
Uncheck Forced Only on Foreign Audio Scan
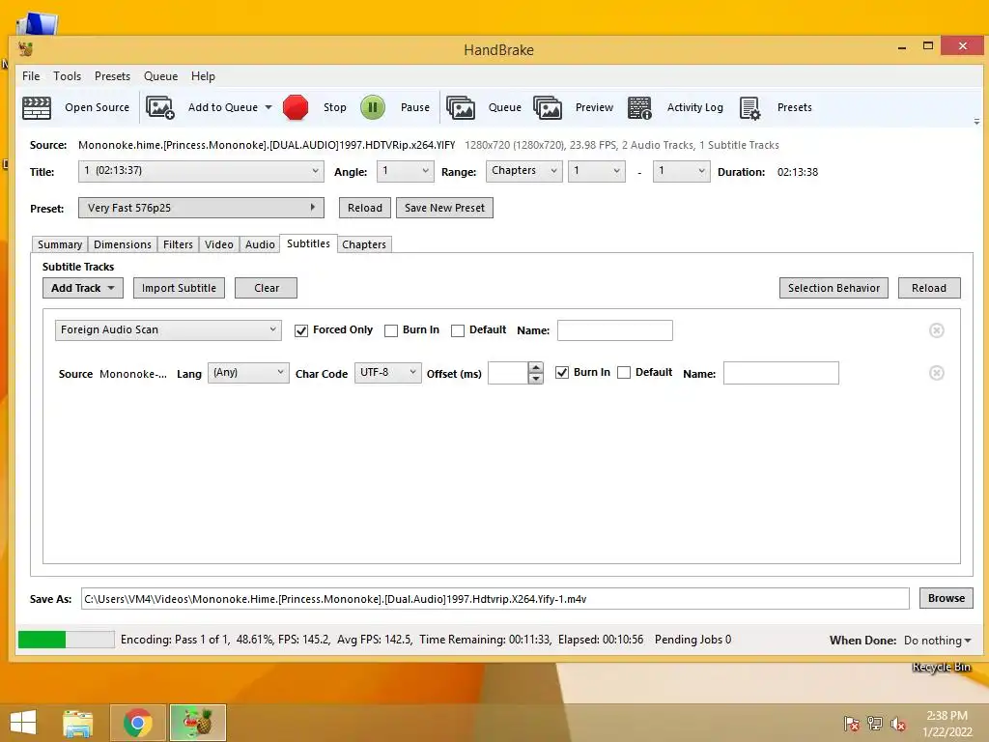tap(301, 330)
